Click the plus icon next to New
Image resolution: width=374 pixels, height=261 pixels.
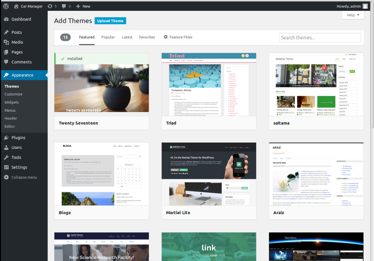pos(78,6)
